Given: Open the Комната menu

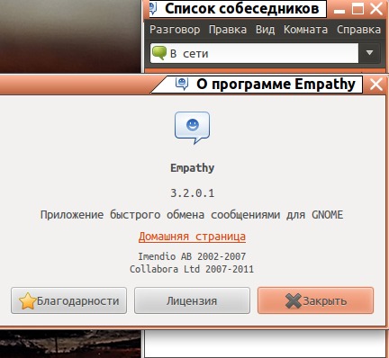Looking at the screenshot, I should click(305, 30).
